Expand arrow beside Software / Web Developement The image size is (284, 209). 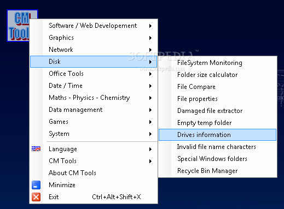point(150,26)
